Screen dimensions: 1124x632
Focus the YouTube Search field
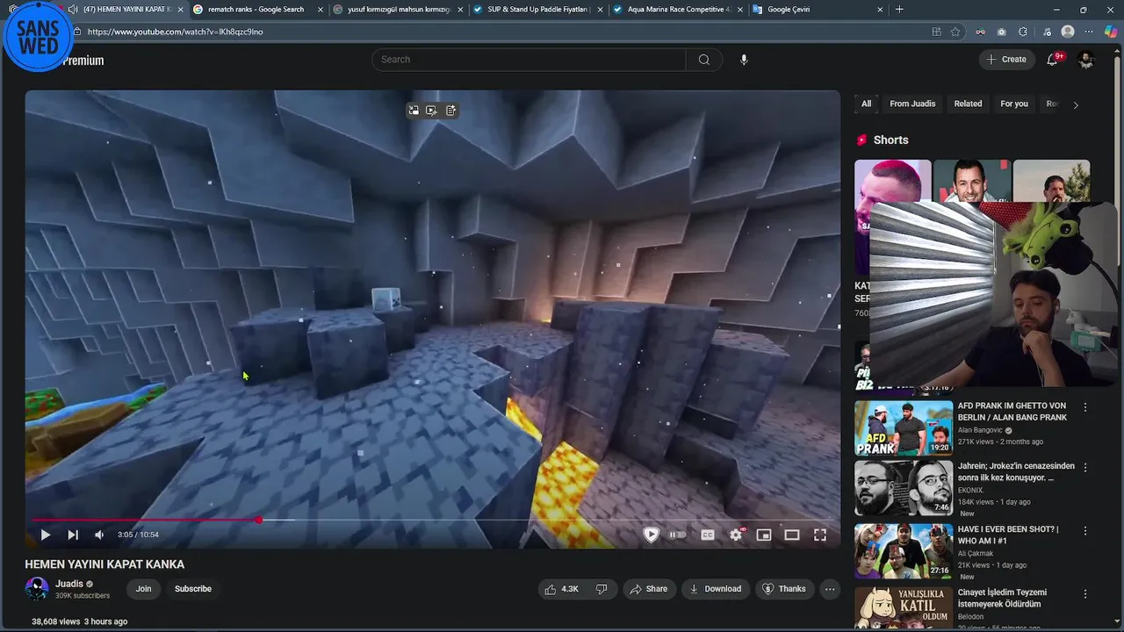[x=529, y=60]
